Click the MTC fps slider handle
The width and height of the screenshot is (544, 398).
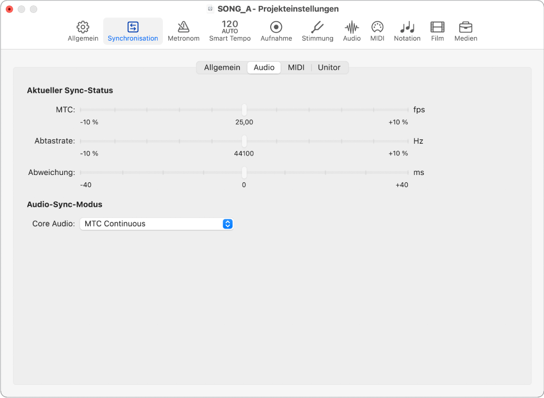coord(244,110)
